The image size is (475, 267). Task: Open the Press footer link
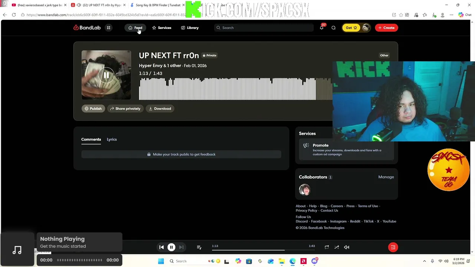tap(350, 206)
